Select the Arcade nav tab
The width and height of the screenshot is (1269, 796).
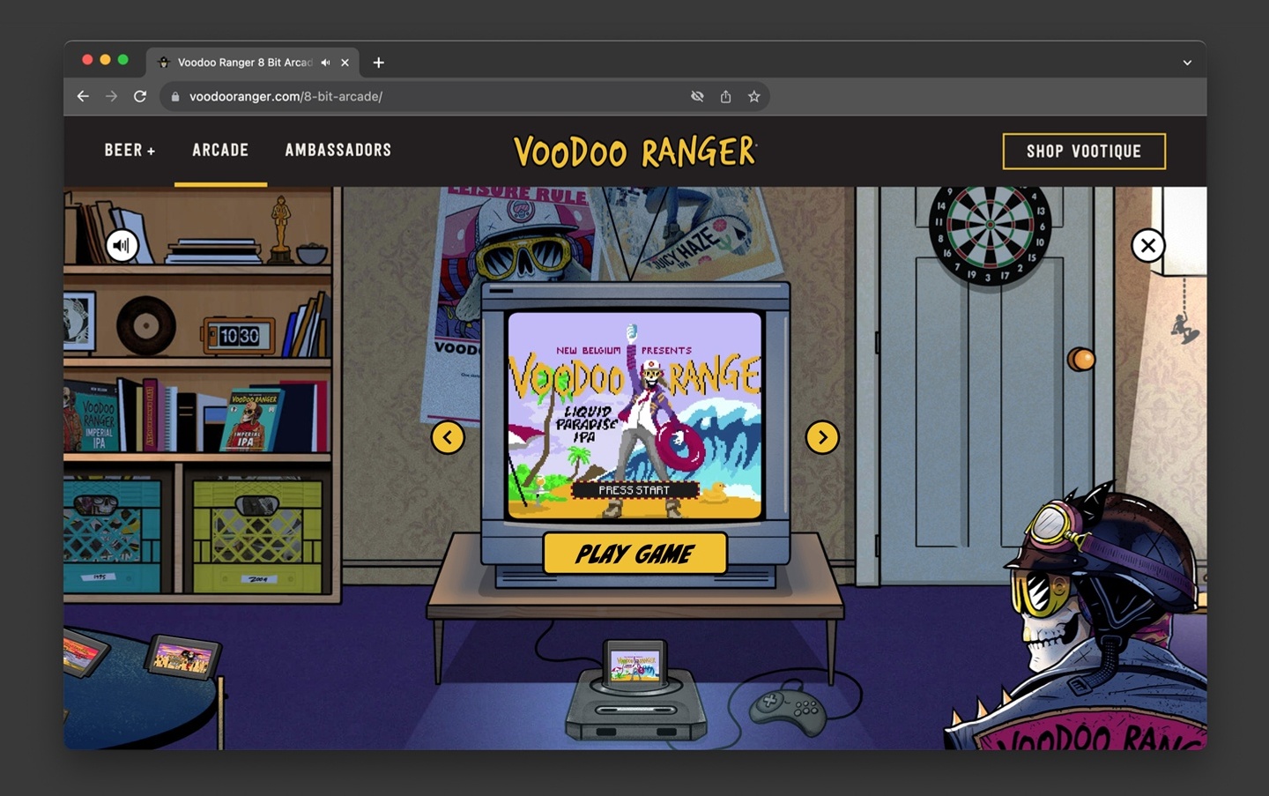(220, 151)
